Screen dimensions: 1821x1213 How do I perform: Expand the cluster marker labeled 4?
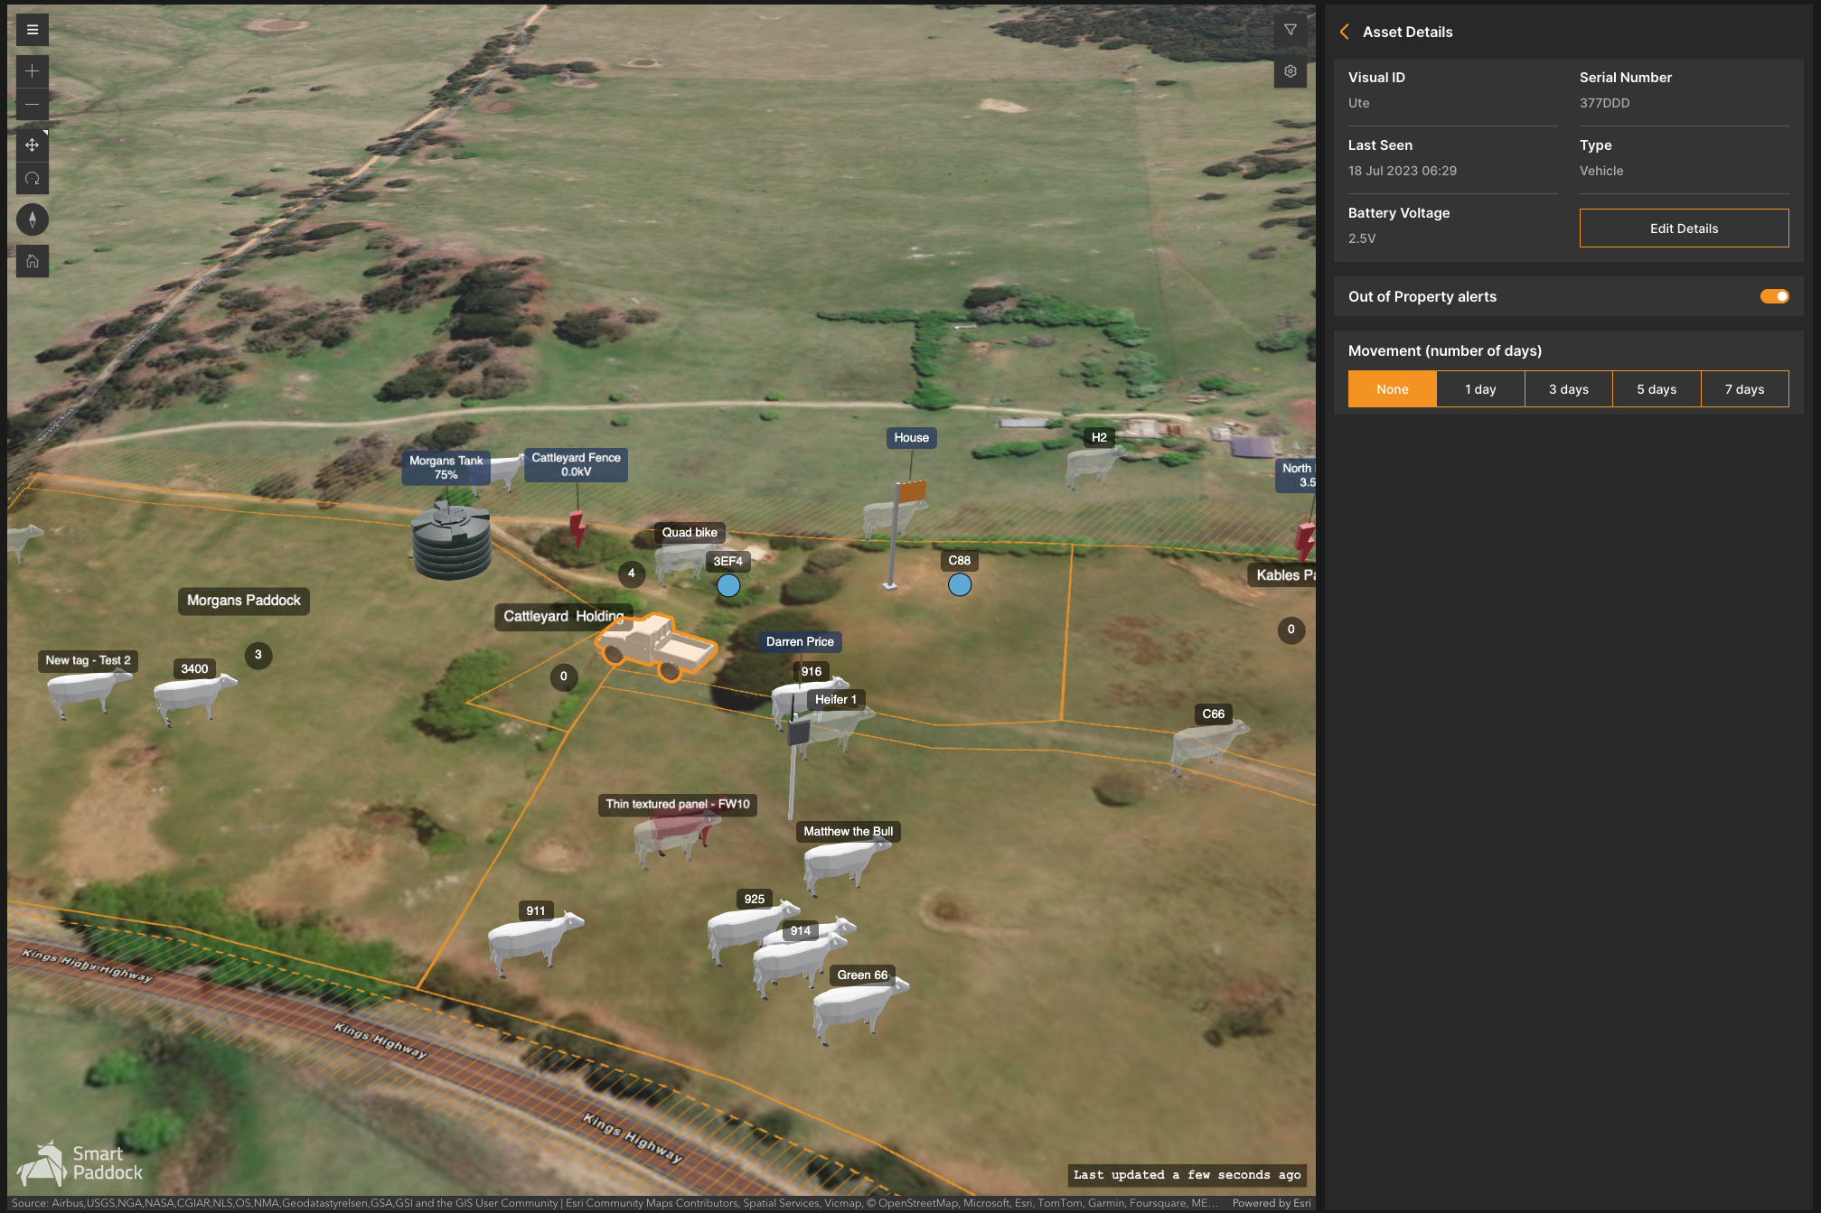point(631,574)
